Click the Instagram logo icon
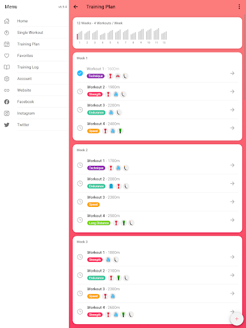The image size is (246, 328). pos(7,113)
